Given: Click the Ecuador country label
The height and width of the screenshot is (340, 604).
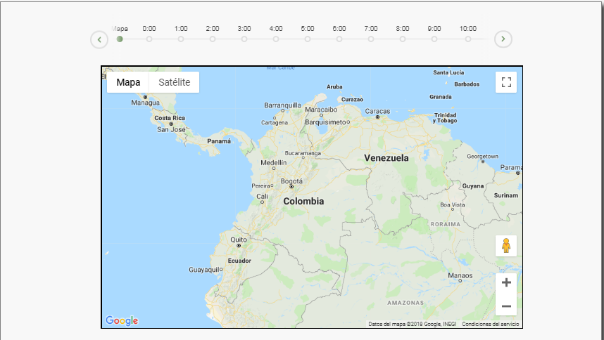Looking at the screenshot, I should [239, 261].
